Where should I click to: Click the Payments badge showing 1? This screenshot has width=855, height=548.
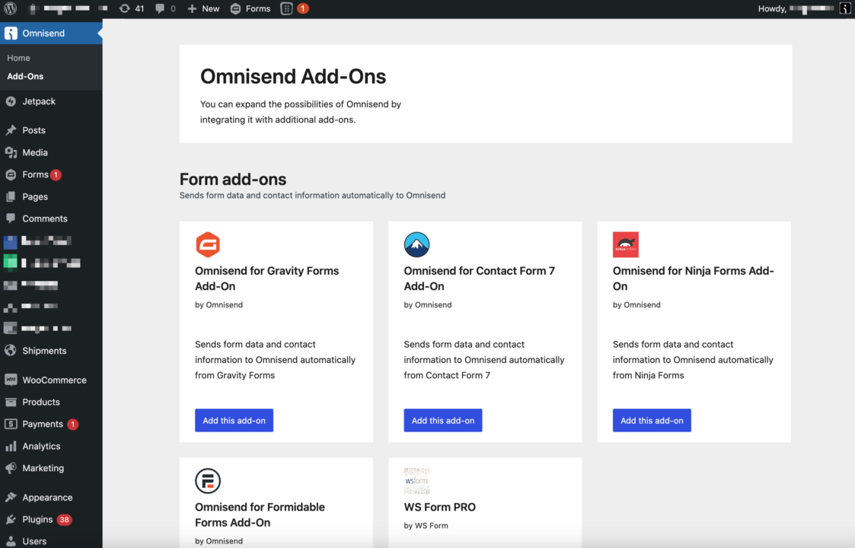point(73,424)
